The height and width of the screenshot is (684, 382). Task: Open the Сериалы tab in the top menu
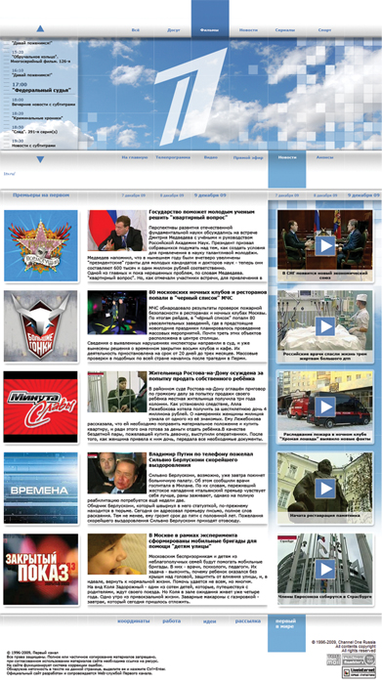click(285, 30)
